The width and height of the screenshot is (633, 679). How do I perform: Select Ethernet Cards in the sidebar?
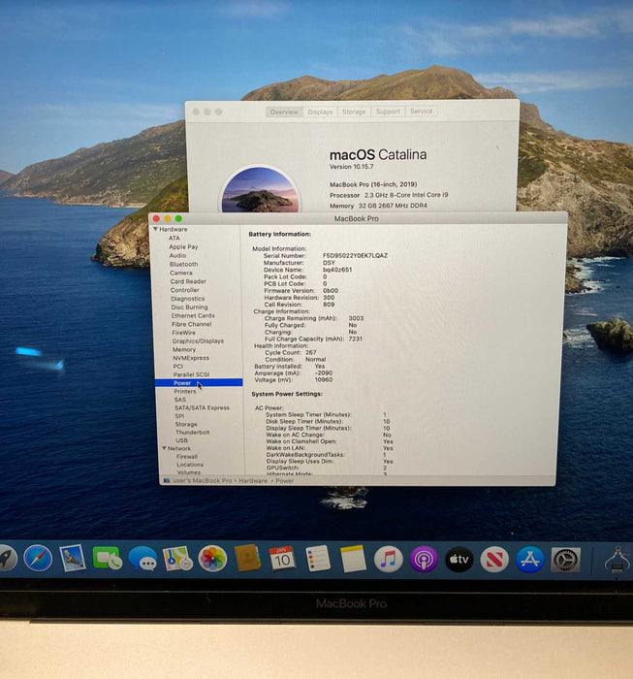pos(193,315)
